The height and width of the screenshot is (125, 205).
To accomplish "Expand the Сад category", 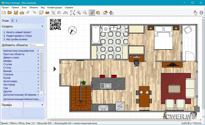I will click(21, 88).
